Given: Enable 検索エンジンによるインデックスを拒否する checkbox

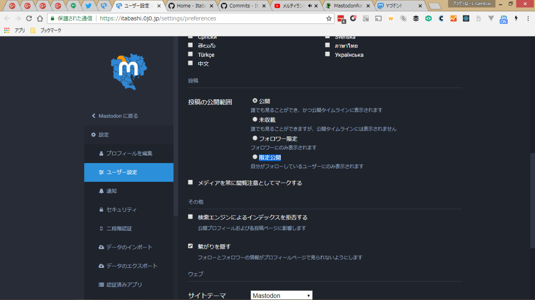Looking at the screenshot, I should pyautogui.click(x=191, y=217).
